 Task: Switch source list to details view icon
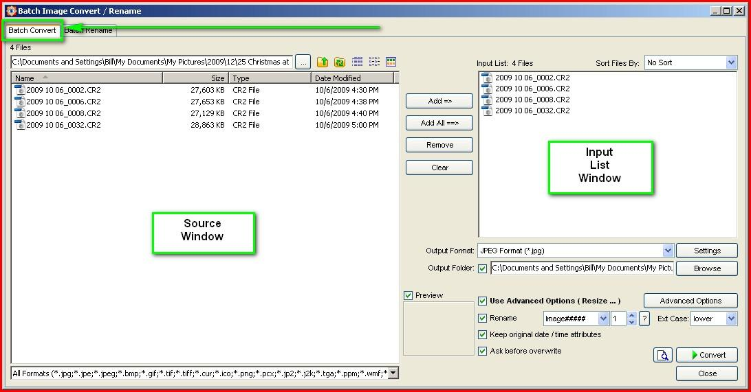(358, 62)
